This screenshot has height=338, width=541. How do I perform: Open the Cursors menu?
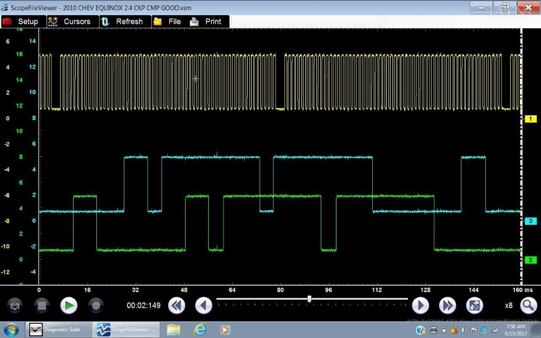click(69, 22)
